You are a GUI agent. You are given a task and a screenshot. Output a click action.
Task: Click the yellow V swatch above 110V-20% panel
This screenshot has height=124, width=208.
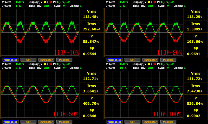point(149,2)
